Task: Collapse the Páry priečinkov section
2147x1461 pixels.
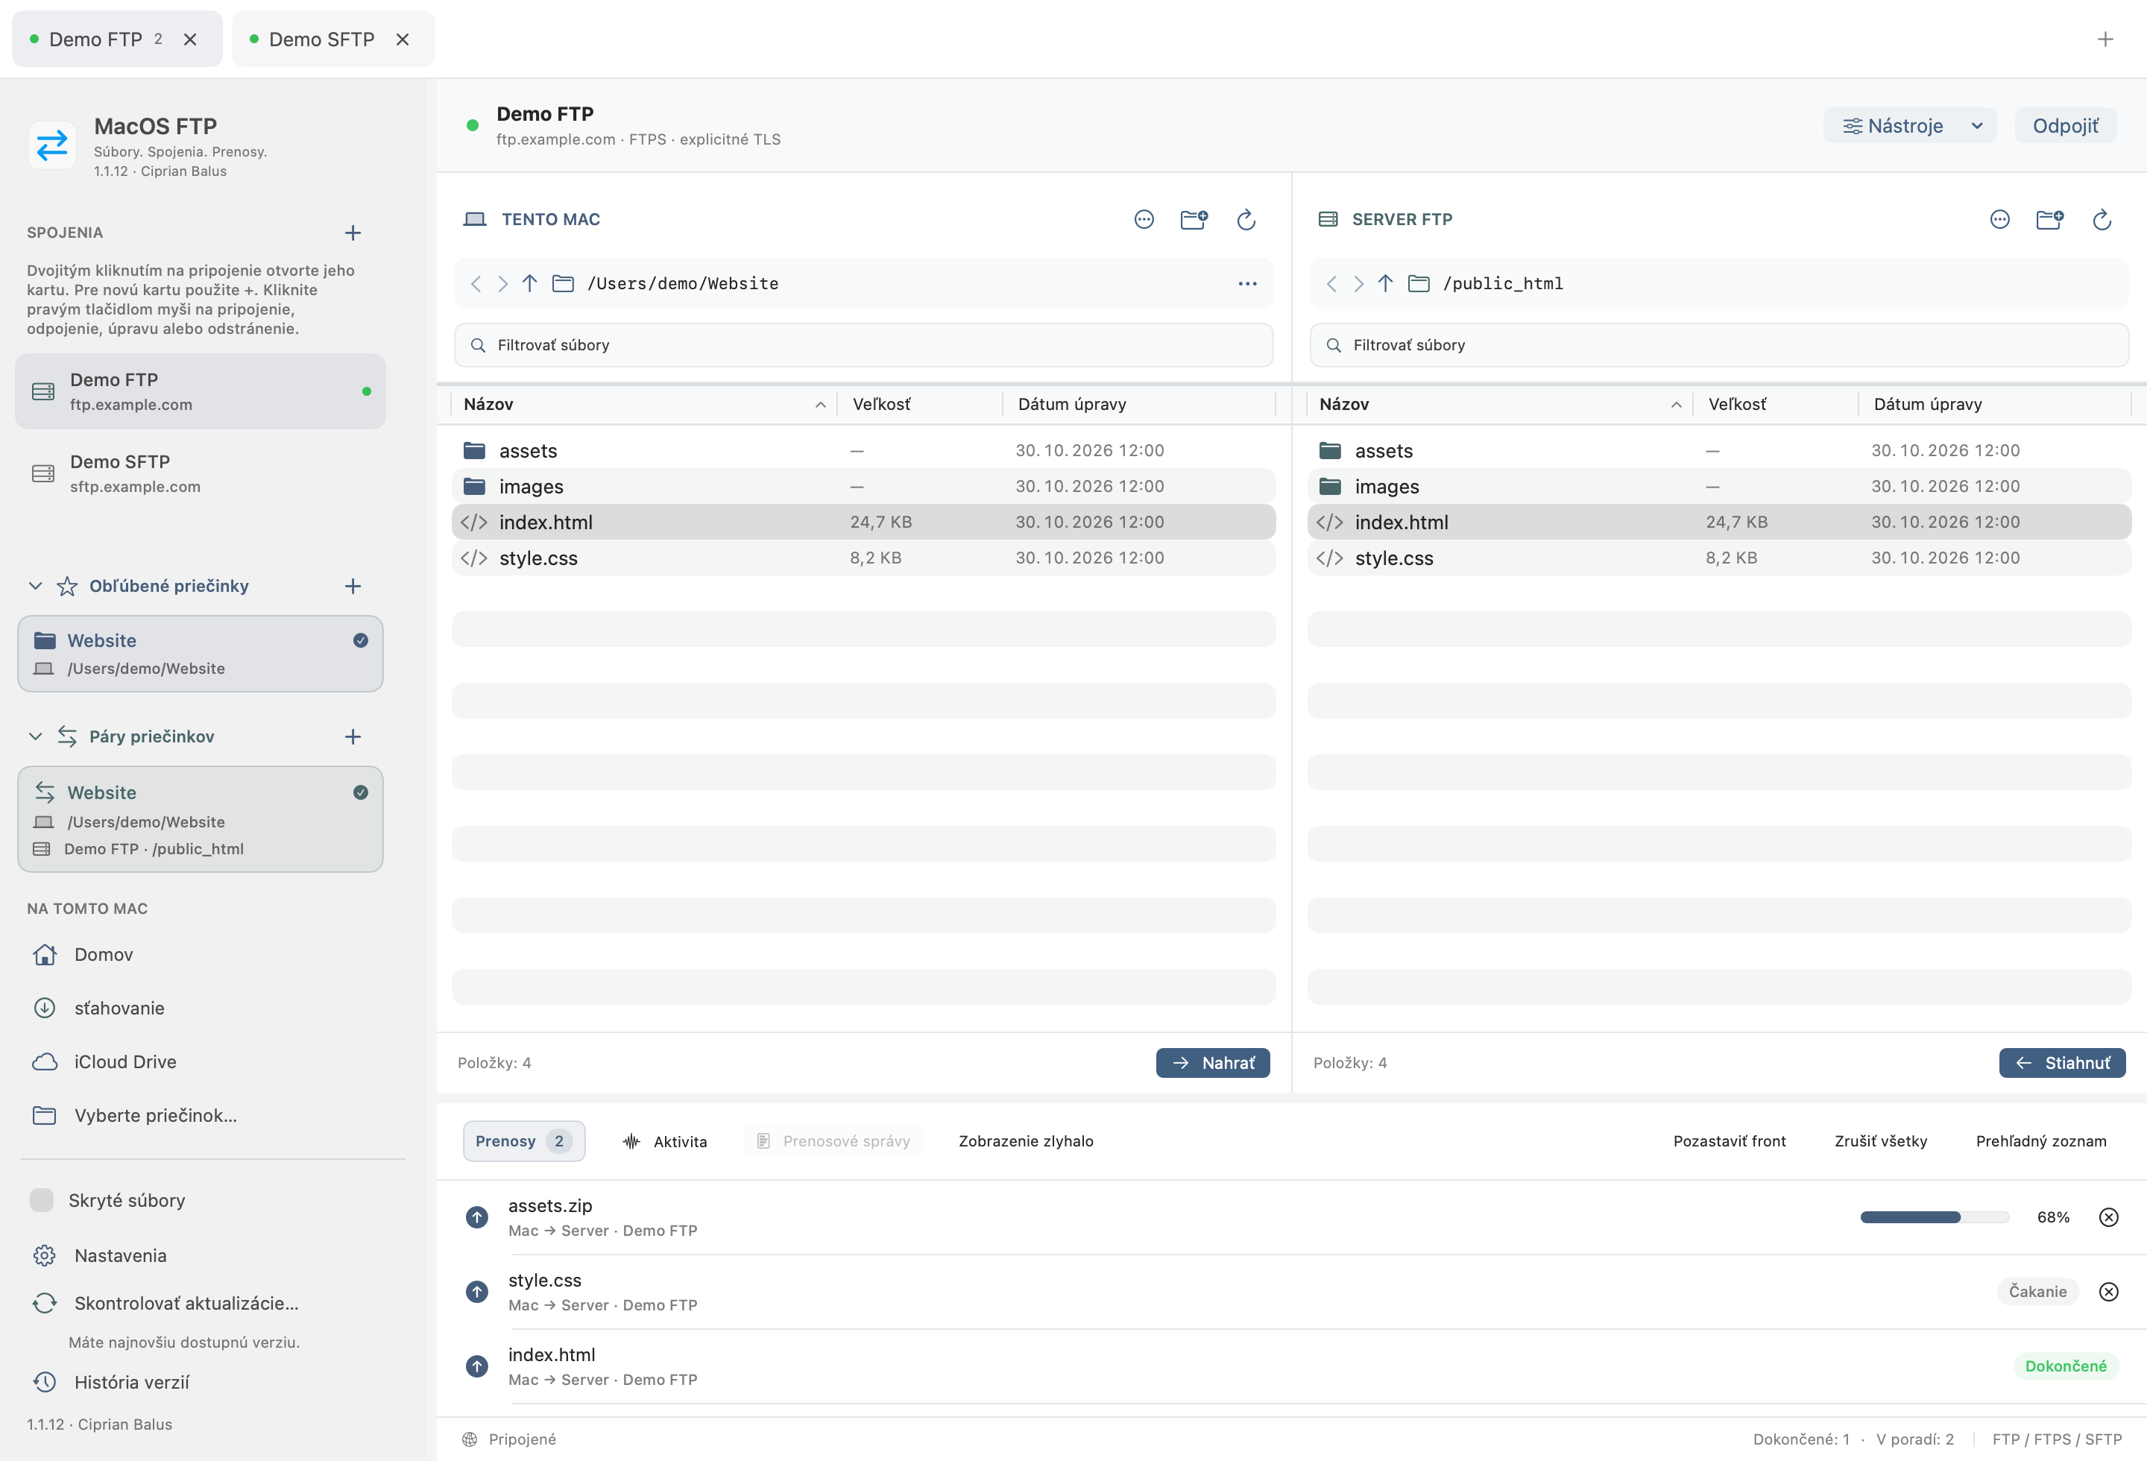Action: click(35, 736)
